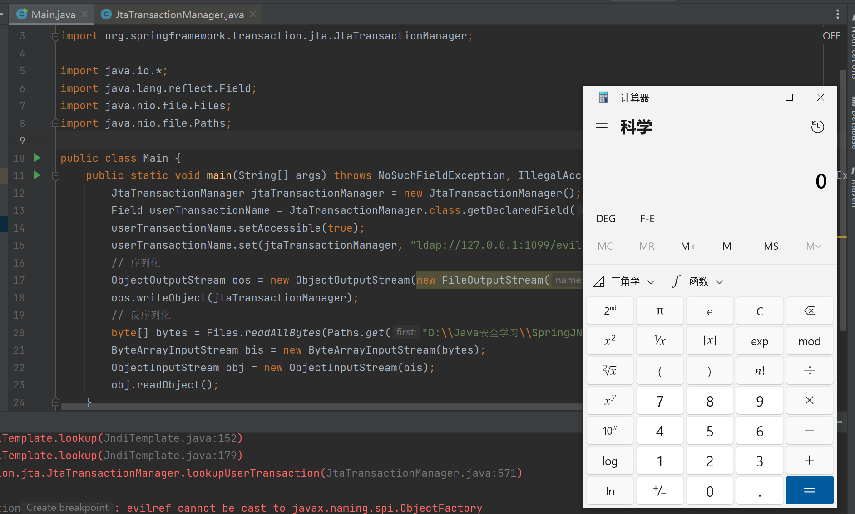Screen dimensions: 855x514
Task: Expand the functions dropdown in calculator
Action: tap(698, 281)
